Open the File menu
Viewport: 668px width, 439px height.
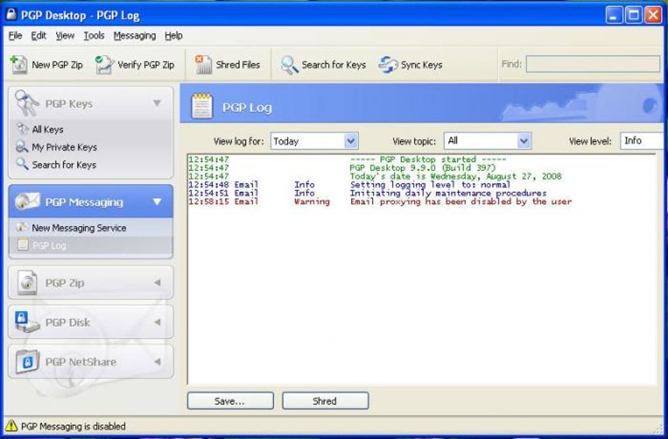coord(15,36)
